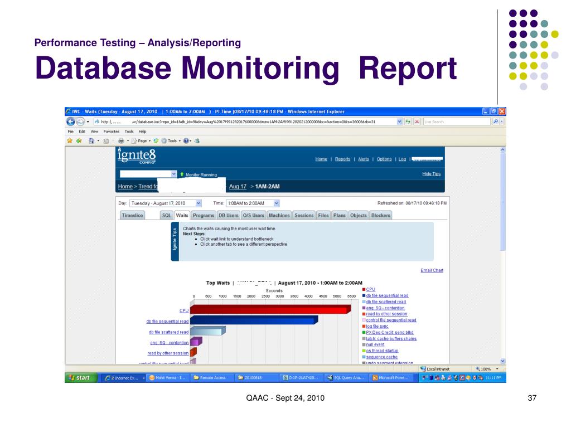The width and height of the screenshot is (571, 428).
Task: Open the View menu
Action: point(94,132)
